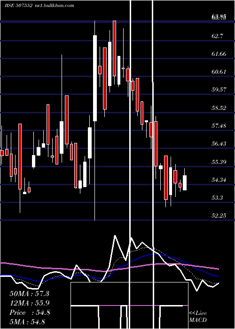Select the 57.48 price axis label
This screenshot has height=329, width=235.
(x=219, y=125)
